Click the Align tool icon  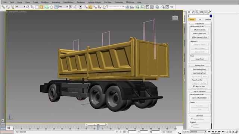point(132,7)
